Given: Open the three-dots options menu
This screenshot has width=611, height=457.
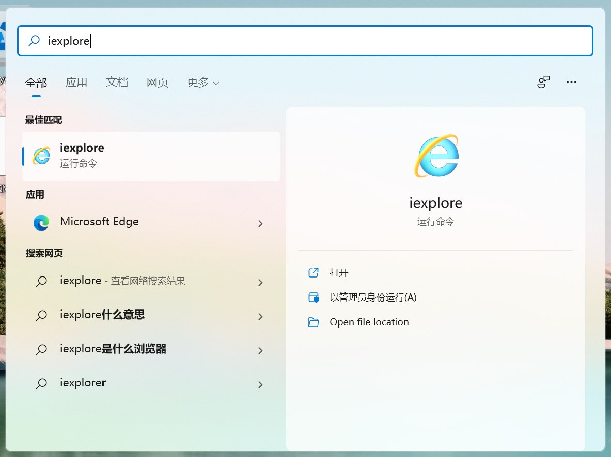Looking at the screenshot, I should point(571,82).
